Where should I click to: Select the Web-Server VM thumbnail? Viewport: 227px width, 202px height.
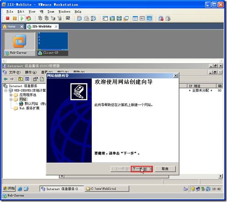pyautogui.click(x=20, y=44)
